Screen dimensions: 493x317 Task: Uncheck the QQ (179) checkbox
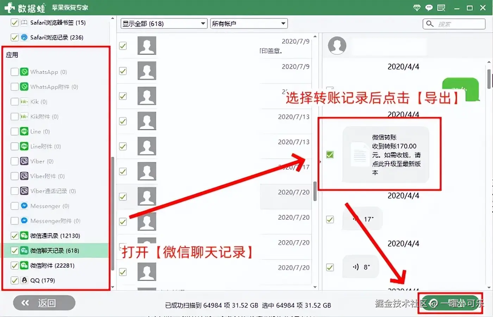(14, 280)
